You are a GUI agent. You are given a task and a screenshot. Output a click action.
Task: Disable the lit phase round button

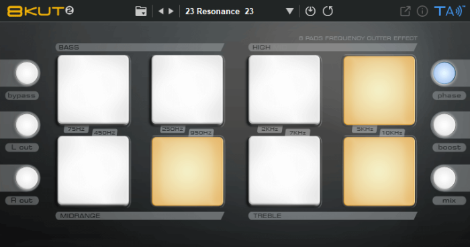point(444,73)
